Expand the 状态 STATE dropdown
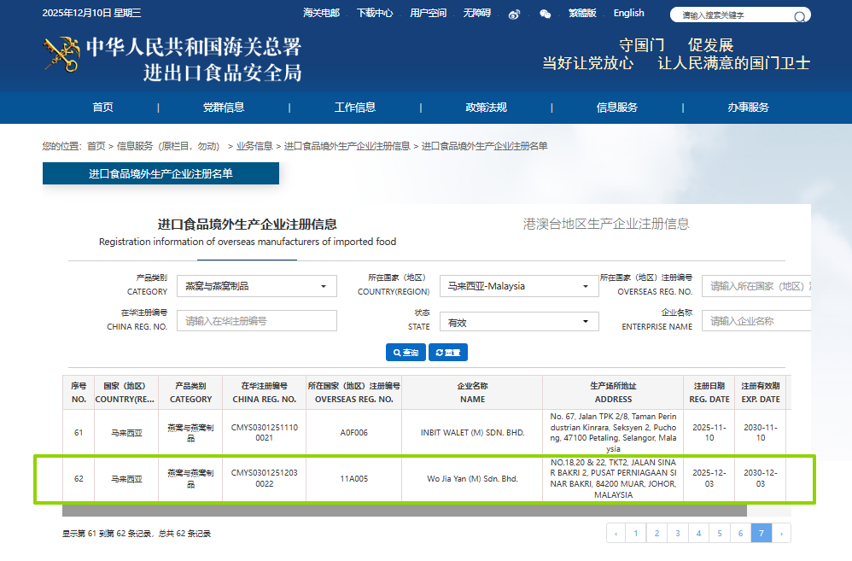Viewport: 852px width, 561px height. point(518,322)
